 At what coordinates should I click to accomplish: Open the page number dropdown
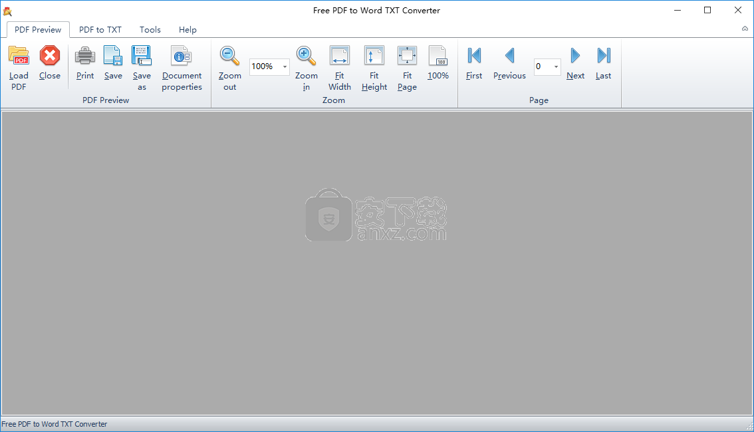pos(556,66)
